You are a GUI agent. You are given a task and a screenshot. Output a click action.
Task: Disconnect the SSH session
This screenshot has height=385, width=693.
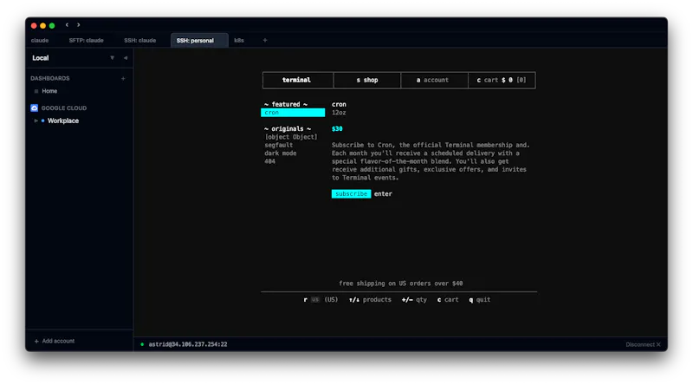643,345
